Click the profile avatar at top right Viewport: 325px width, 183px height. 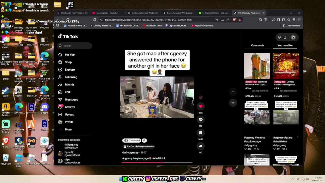(293, 37)
